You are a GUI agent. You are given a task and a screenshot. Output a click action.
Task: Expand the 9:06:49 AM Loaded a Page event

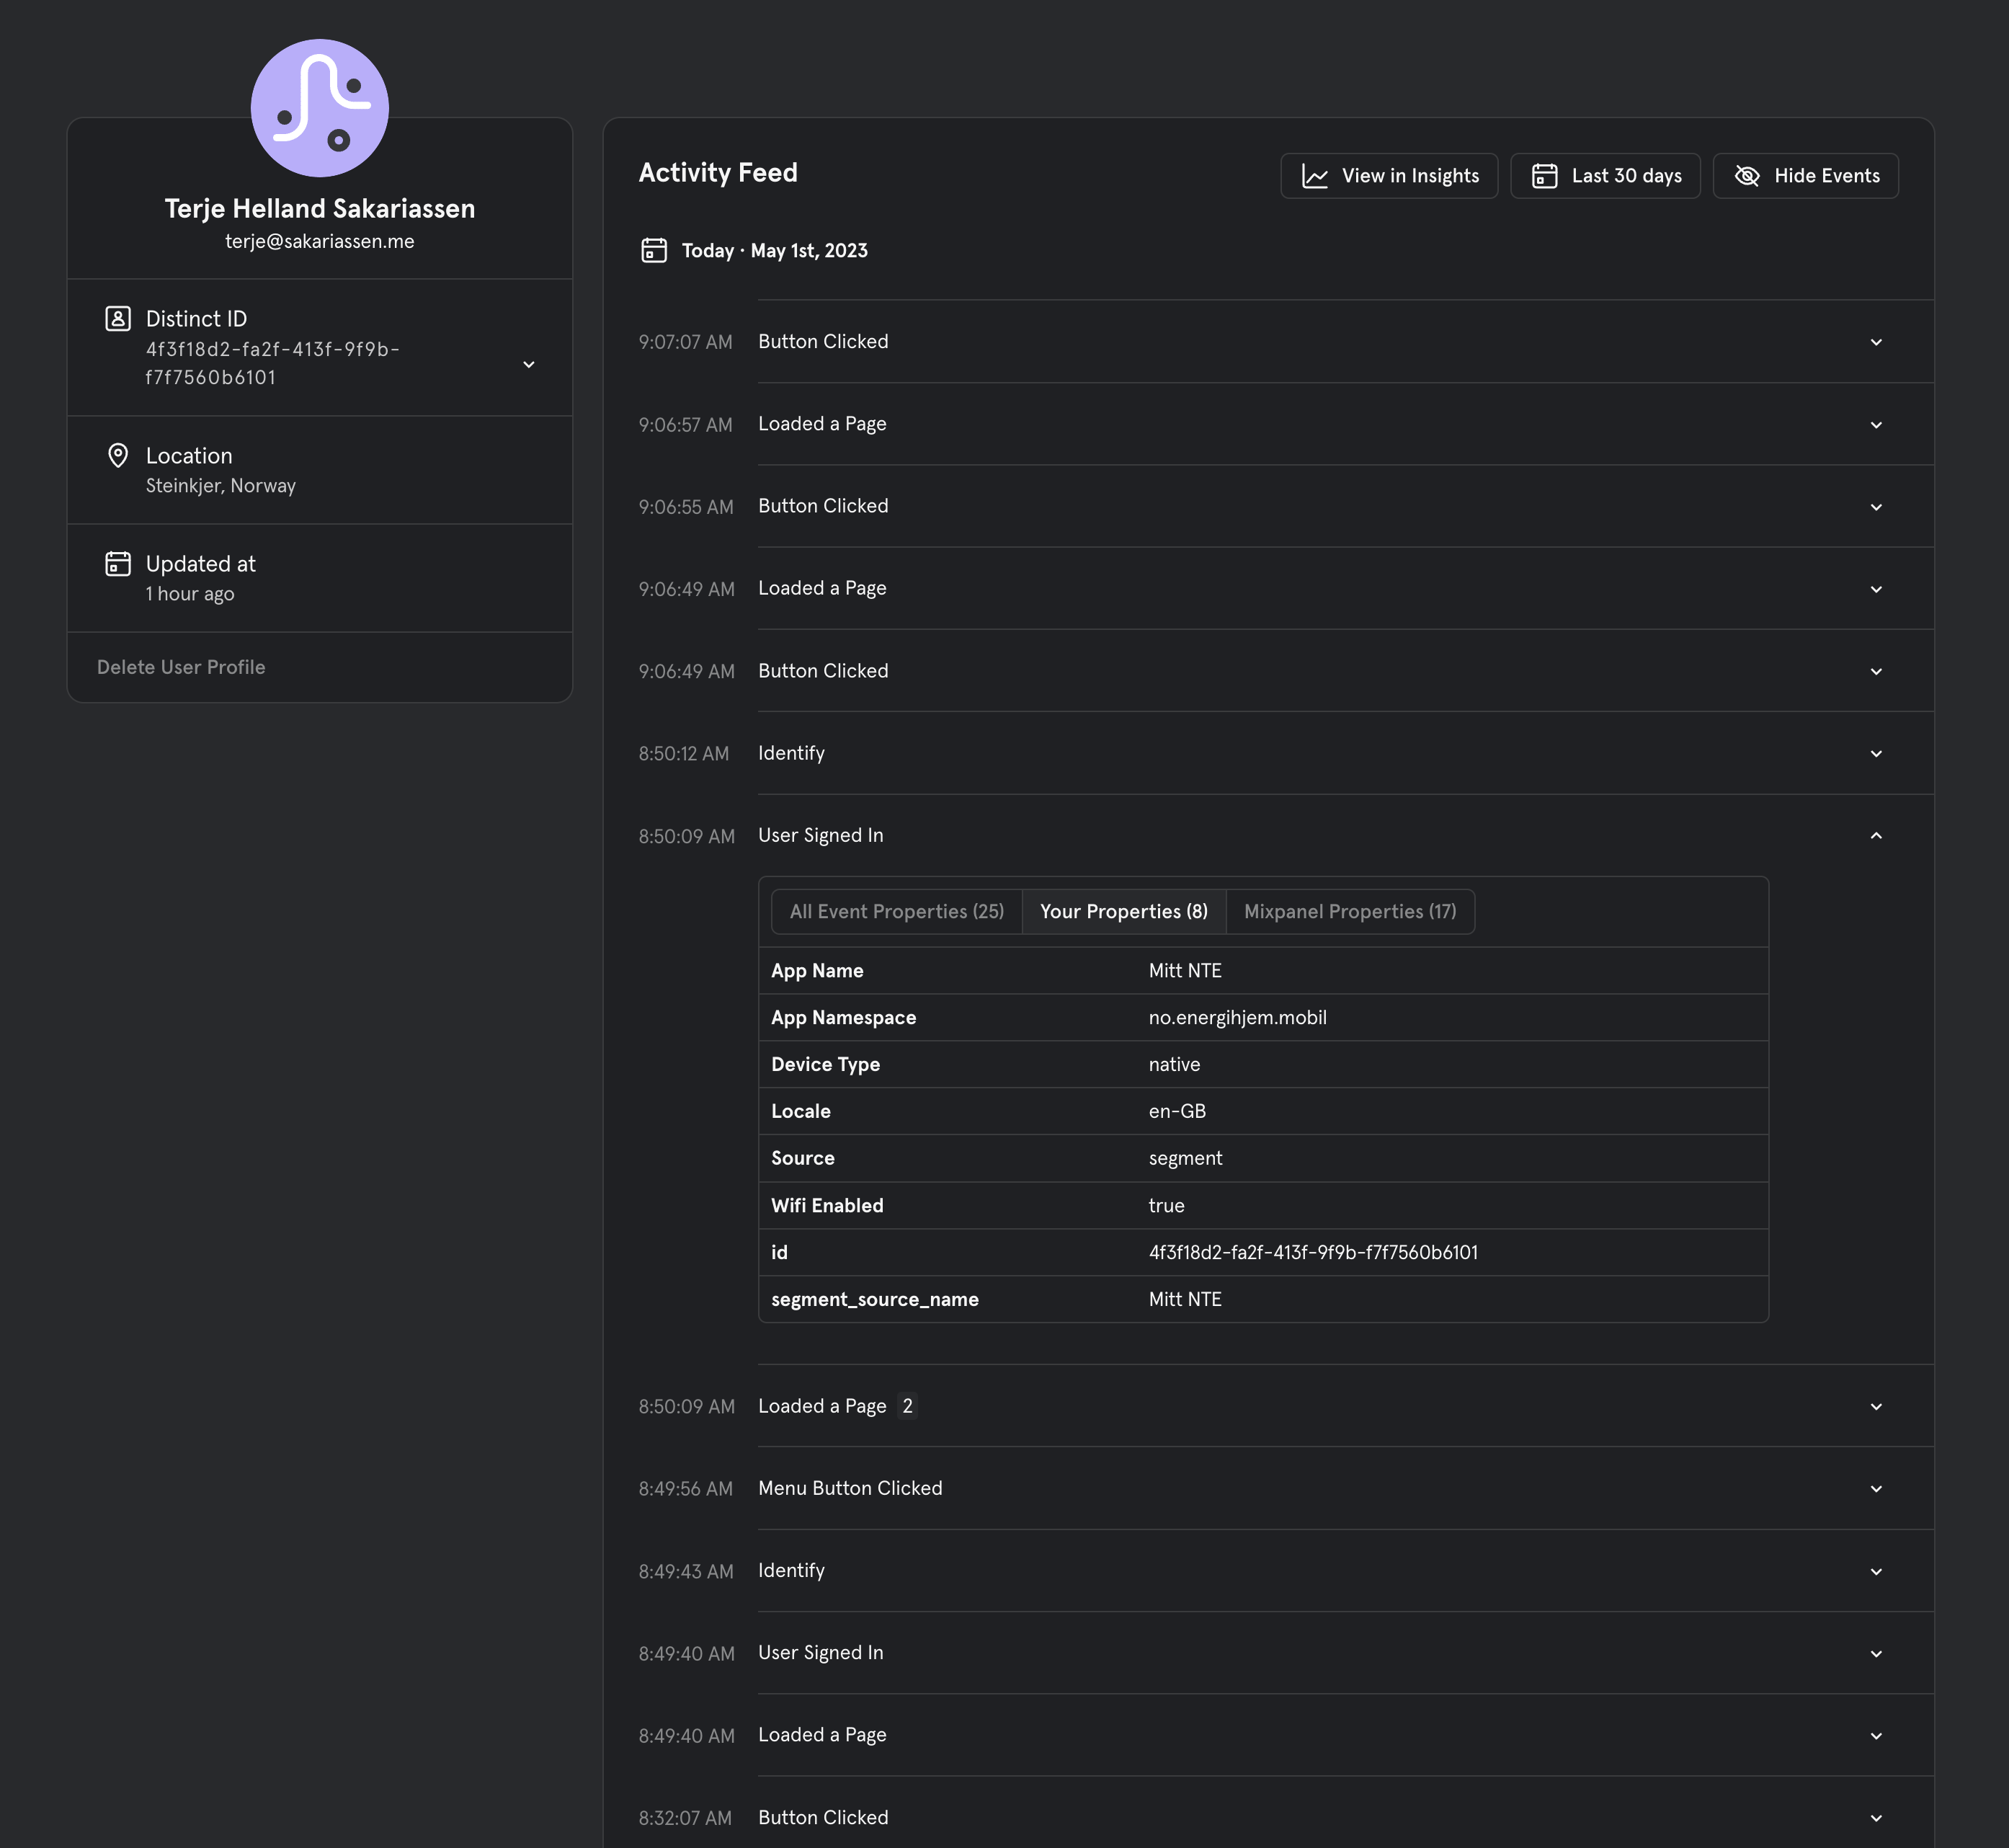(1876, 589)
